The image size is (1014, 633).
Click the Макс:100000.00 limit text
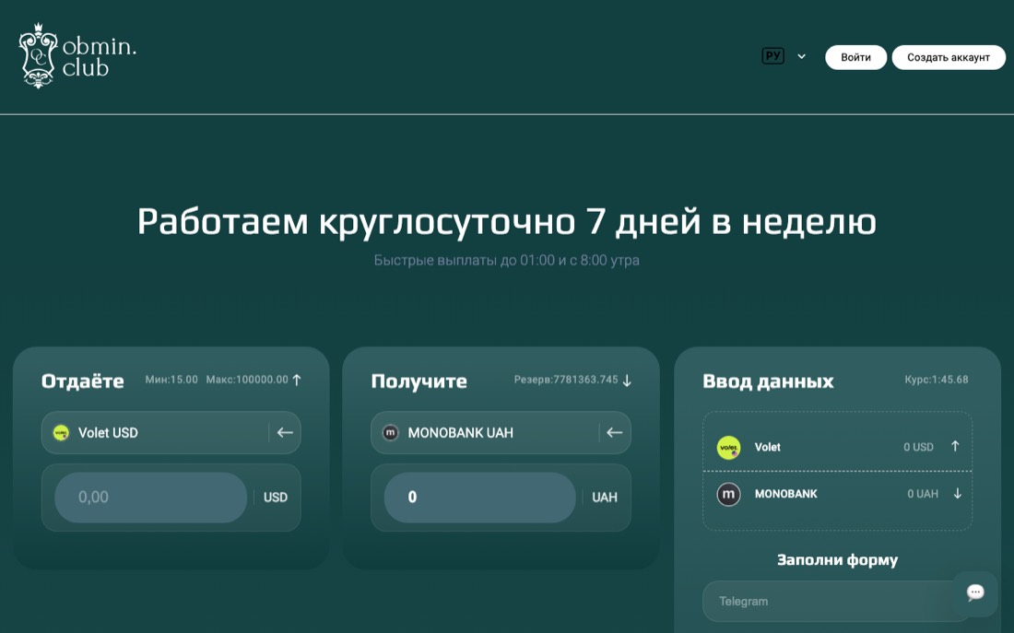(247, 380)
